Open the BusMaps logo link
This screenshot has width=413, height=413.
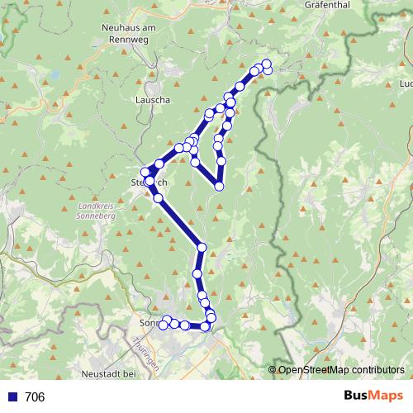point(373,396)
